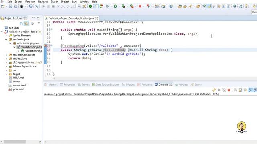Select pom.xml in Project Explorer
This screenshot has width=257, height=144.
coord(16,89)
